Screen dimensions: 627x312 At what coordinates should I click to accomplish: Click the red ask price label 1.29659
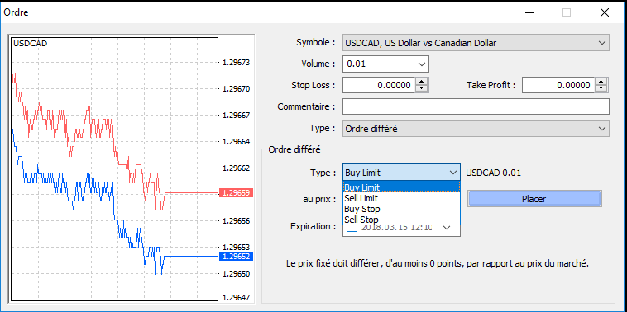(236, 193)
